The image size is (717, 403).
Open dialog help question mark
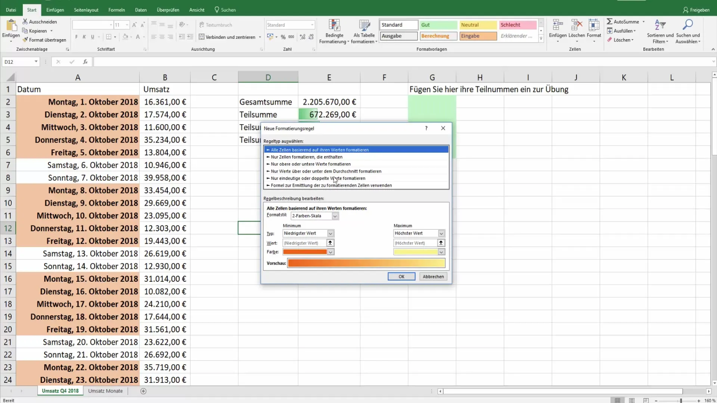[426, 128]
